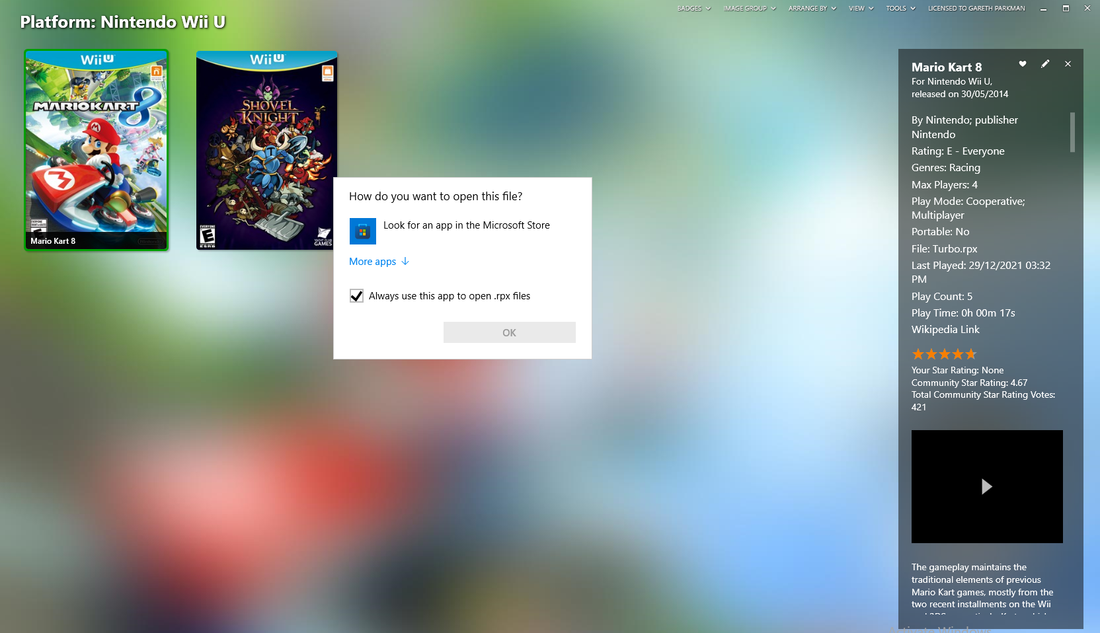This screenshot has width=1100, height=633.
Task: Click the 'Mario Kart 8' panel title
Action: [x=947, y=67]
